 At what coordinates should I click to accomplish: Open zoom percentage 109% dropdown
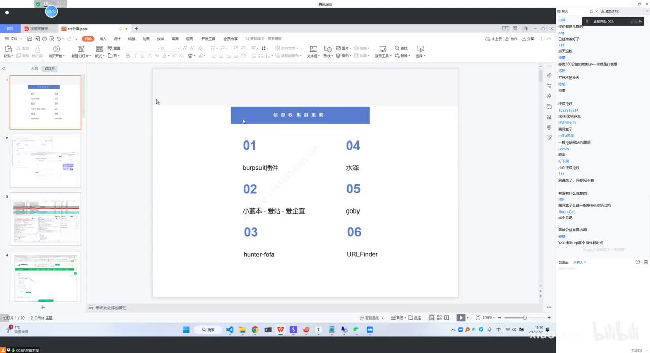pyautogui.click(x=489, y=317)
